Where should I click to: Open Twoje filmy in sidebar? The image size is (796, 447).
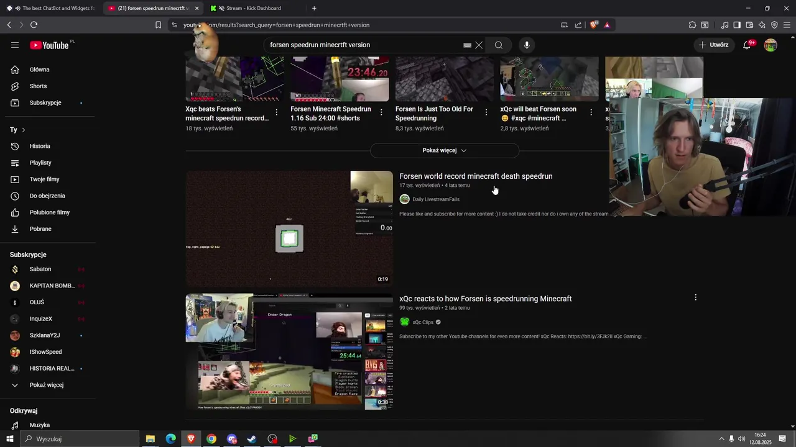[50, 179]
